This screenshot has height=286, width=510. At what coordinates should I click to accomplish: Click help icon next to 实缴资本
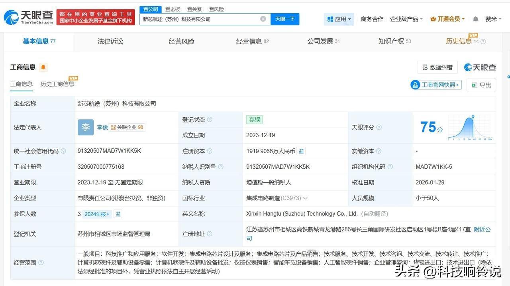click(x=379, y=151)
